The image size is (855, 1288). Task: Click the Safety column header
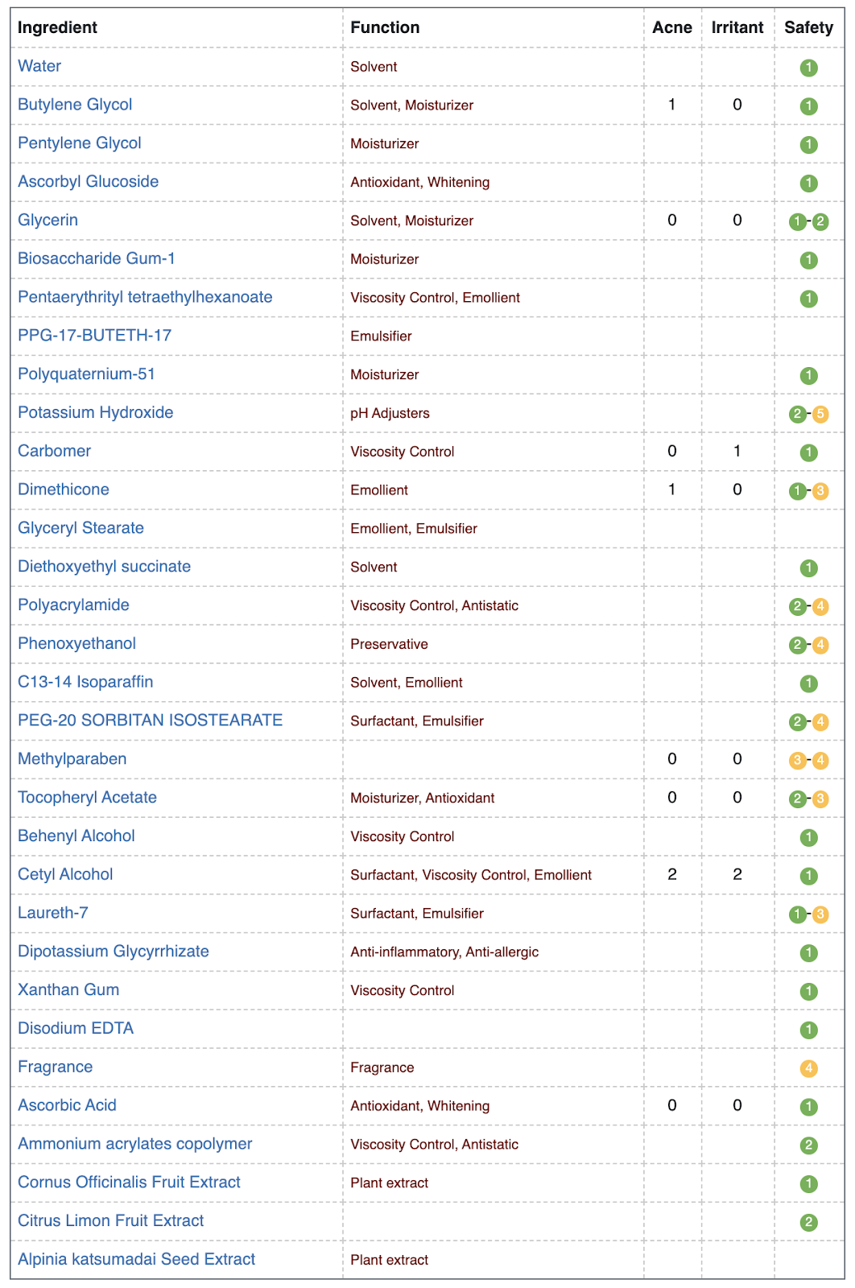809,27
